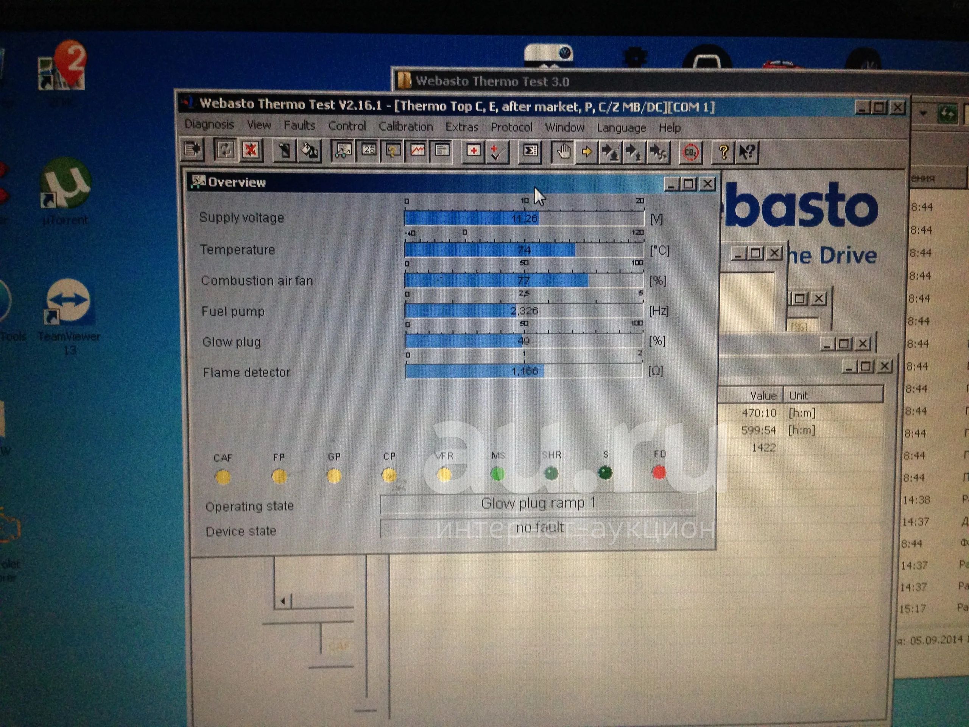Viewport: 969px width, 727px height.
Task: Click the Supply voltage label
Action: coord(241,218)
